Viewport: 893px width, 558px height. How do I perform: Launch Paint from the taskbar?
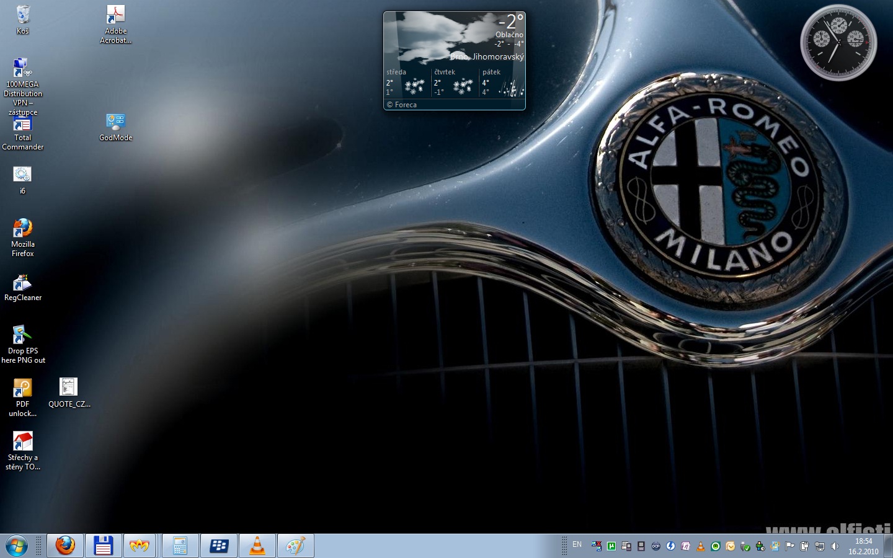click(x=295, y=546)
